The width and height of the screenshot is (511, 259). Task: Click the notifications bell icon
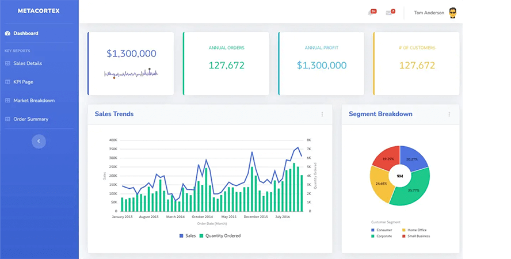coord(371,13)
